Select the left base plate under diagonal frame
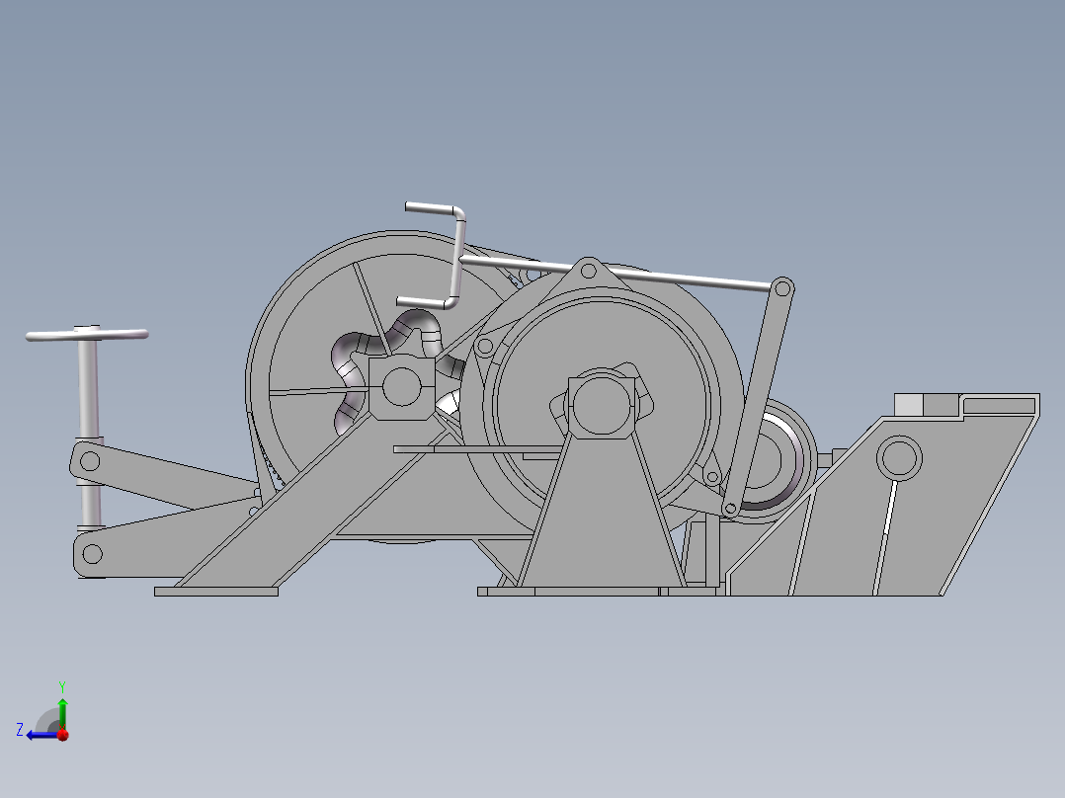The width and height of the screenshot is (1065, 798). tap(216, 592)
